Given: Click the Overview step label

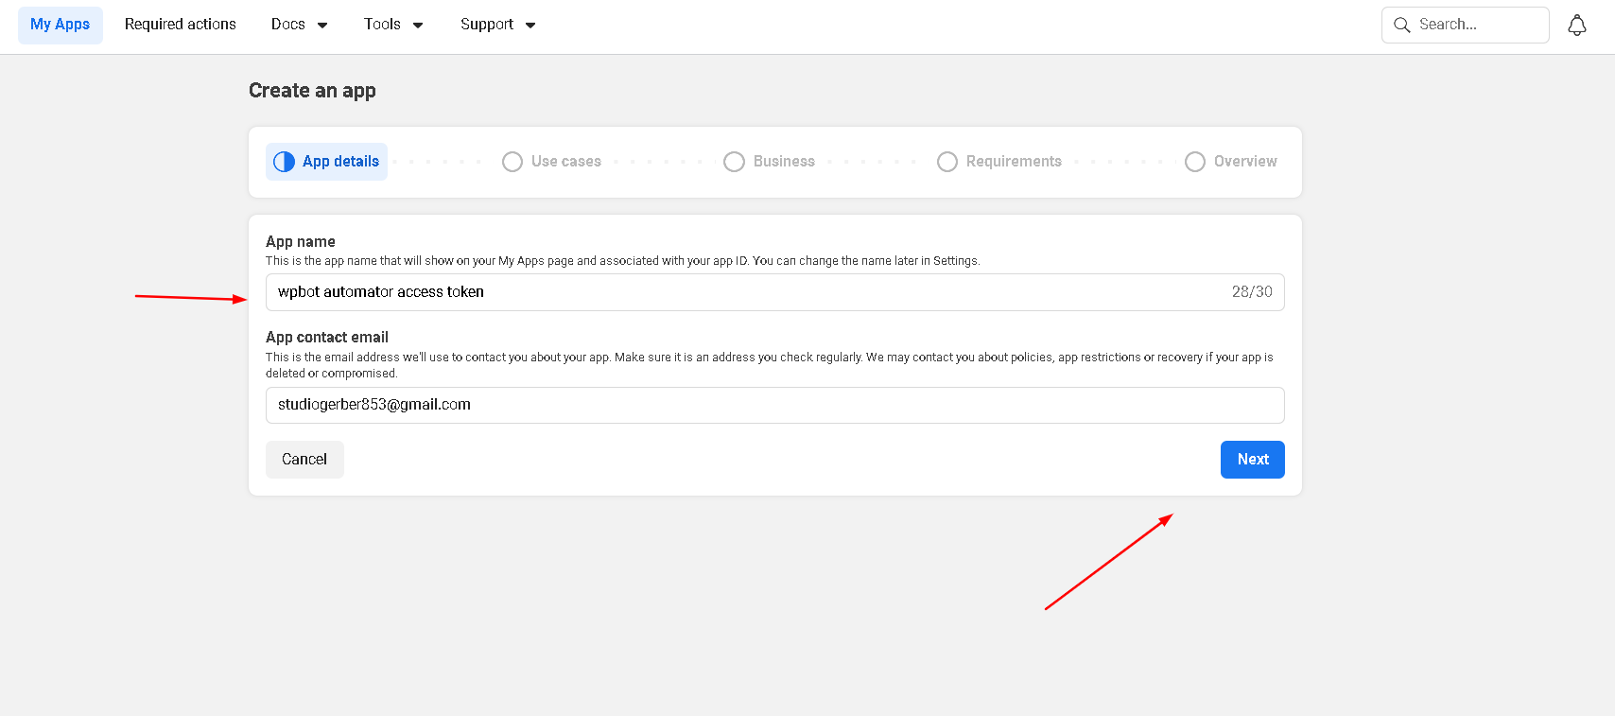Looking at the screenshot, I should pyautogui.click(x=1244, y=162).
